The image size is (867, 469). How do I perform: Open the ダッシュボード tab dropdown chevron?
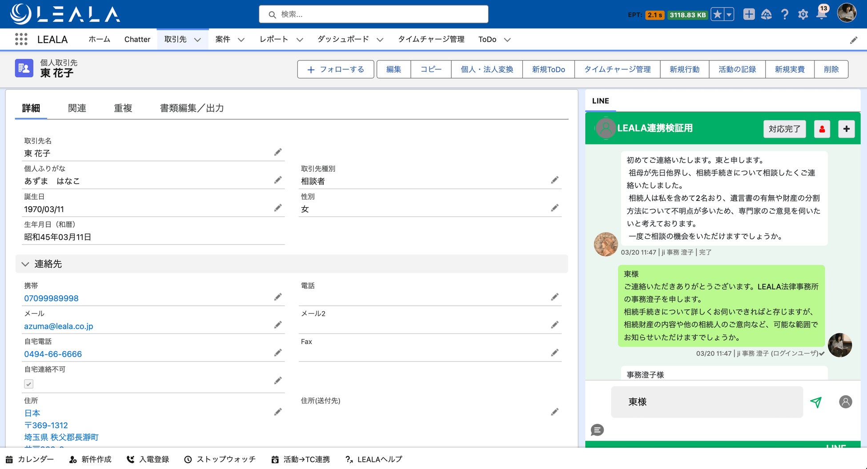(x=380, y=40)
